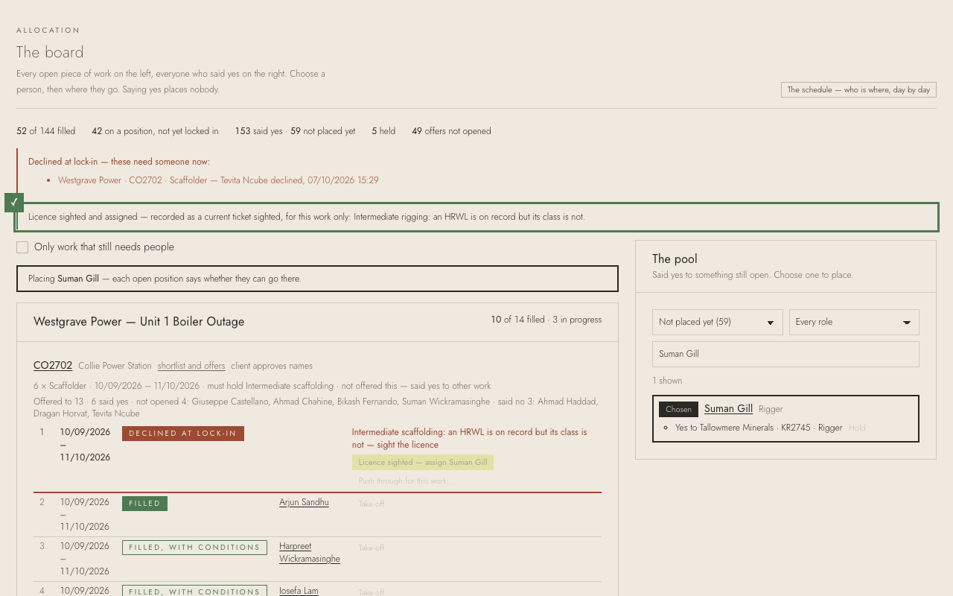953x596 pixels.
Task: Tick "Only work that still needs people"
Action: point(22,247)
